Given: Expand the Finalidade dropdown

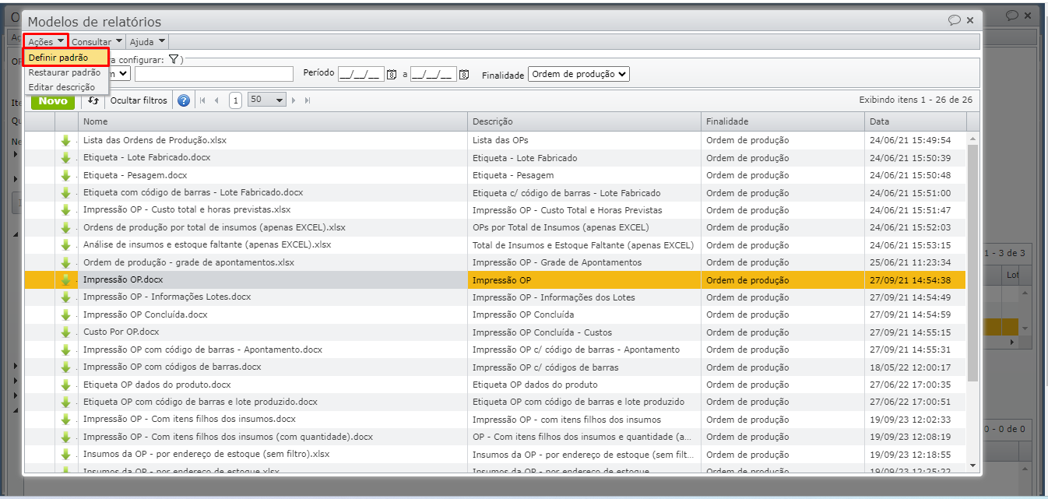Looking at the screenshot, I should [579, 74].
